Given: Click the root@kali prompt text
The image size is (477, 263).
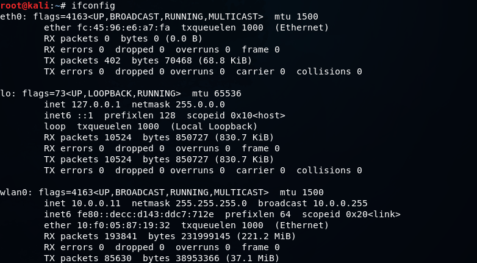Looking at the screenshot, I should click(x=24, y=5).
